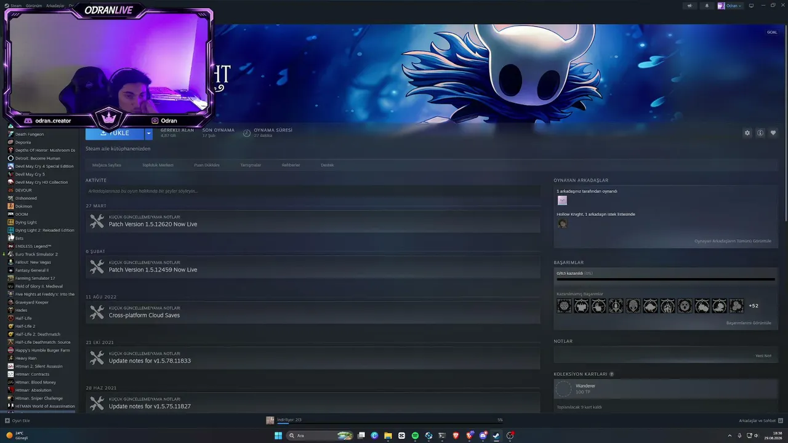The height and width of the screenshot is (443, 788).
Task: Open Patch Version 1.5.12459 Now Live news
Action: (x=313, y=267)
